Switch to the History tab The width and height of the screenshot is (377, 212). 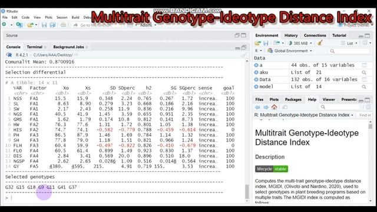tap(291, 35)
